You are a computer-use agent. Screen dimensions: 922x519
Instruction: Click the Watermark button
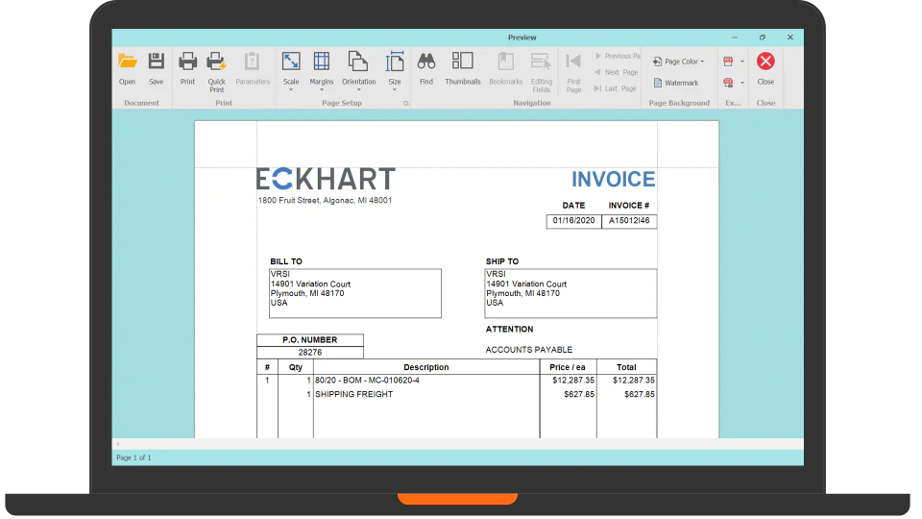point(675,83)
